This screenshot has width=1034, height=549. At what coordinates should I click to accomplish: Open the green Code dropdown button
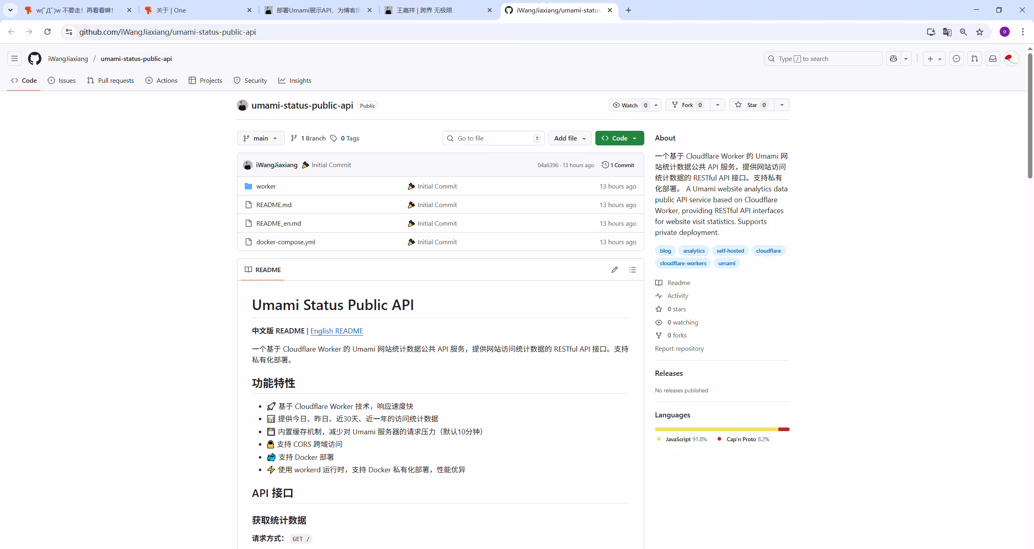coord(620,138)
